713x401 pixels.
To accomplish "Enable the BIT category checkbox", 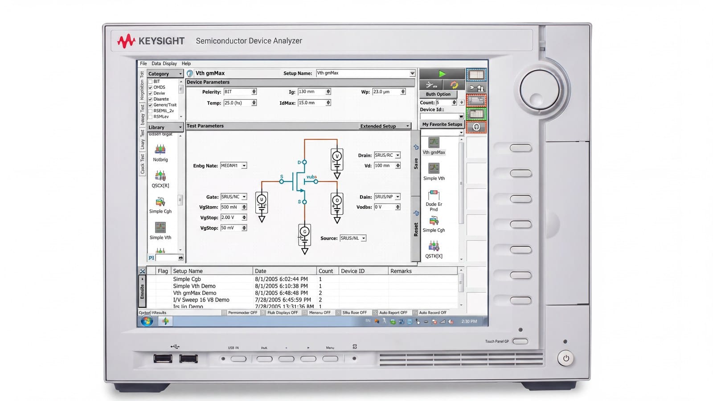I will pyautogui.click(x=150, y=82).
